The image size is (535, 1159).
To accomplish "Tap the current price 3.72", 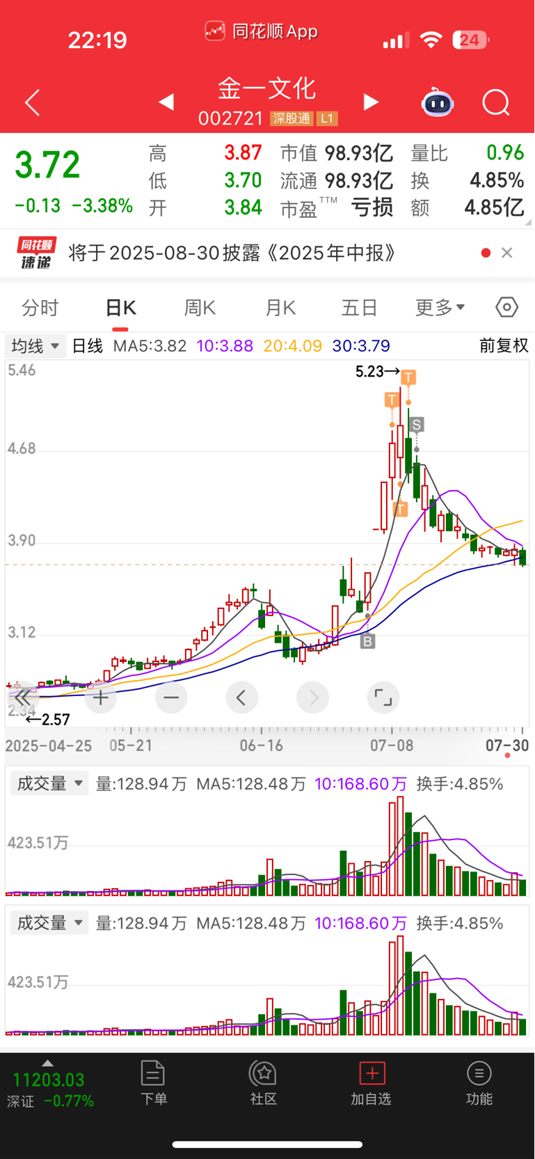I will point(47,166).
